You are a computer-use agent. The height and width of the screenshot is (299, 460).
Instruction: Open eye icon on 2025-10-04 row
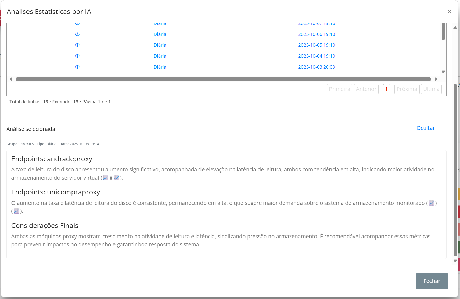pyautogui.click(x=77, y=56)
